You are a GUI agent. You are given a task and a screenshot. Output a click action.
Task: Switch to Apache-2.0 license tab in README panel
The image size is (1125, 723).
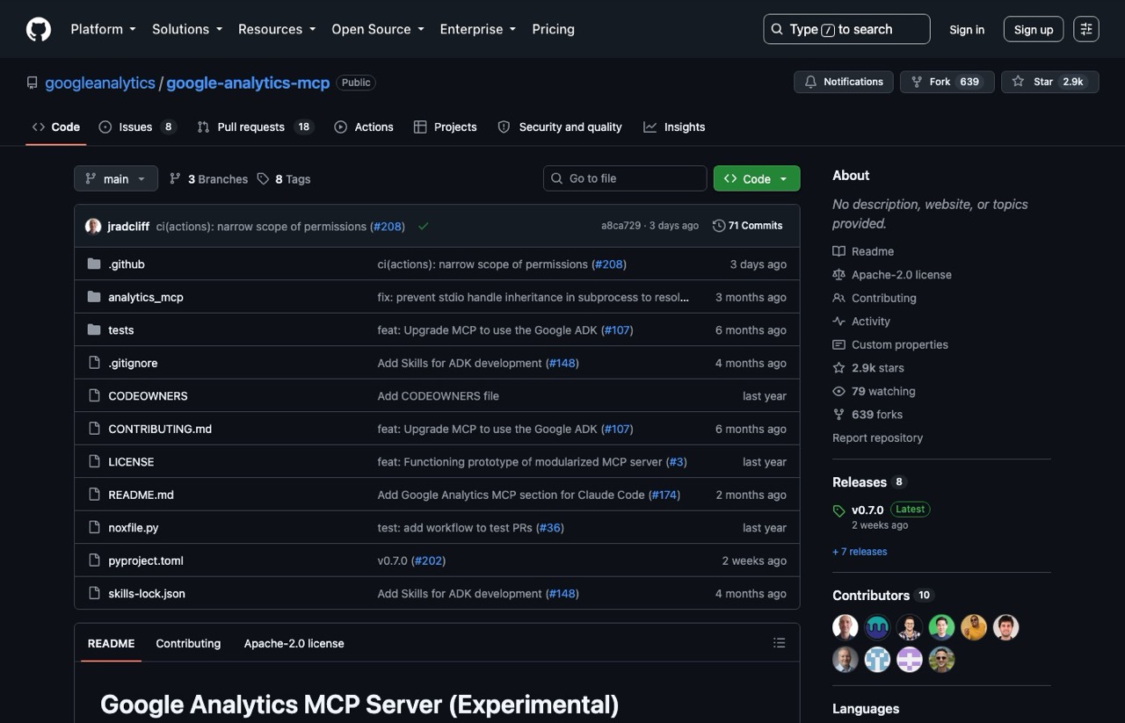294,643
